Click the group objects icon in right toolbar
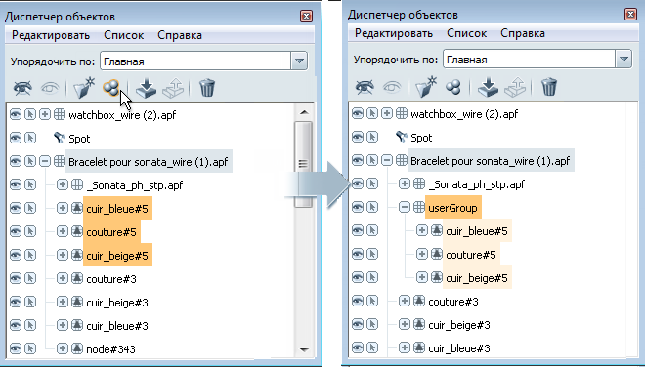Viewport: 645px width, 367px height. (453, 86)
